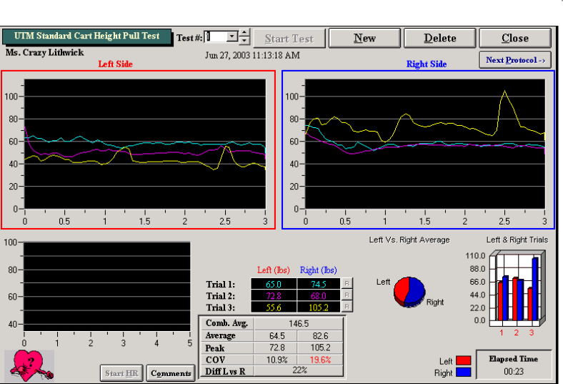This screenshot has width=563, height=384.
Task: Click the blue Right legend swatch
Action: tap(463, 372)
